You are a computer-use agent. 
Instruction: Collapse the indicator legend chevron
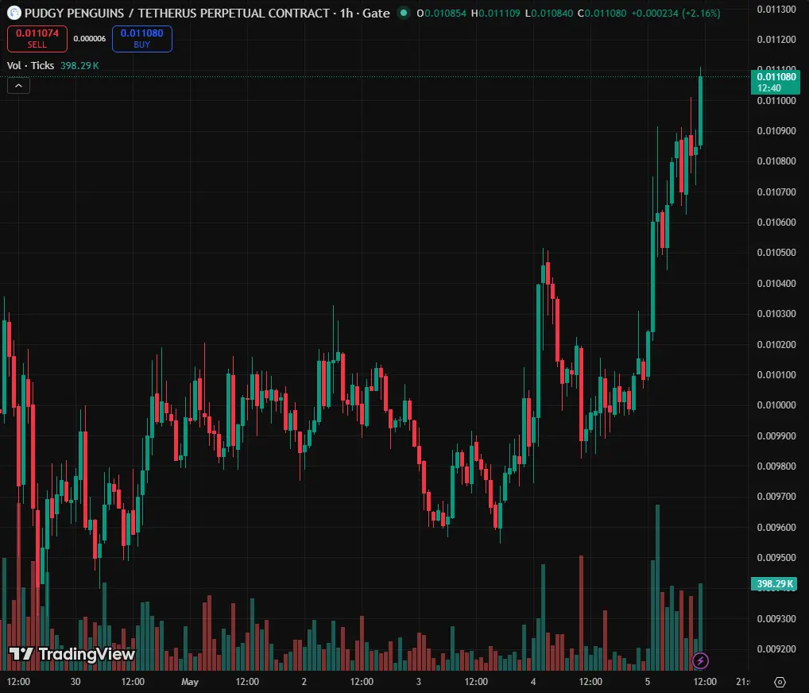pyautogui.click(x=18, y=86)
